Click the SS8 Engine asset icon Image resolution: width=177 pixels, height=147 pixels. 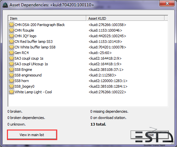click(12, 70)
